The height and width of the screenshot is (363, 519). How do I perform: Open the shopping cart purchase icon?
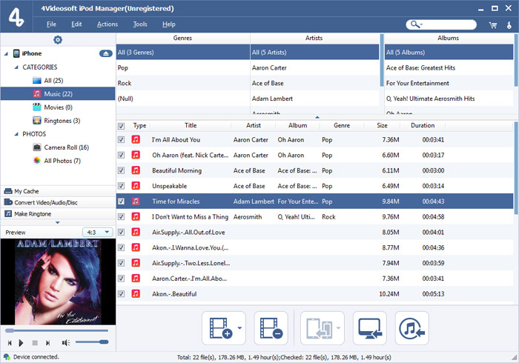(x=493, y=25)
